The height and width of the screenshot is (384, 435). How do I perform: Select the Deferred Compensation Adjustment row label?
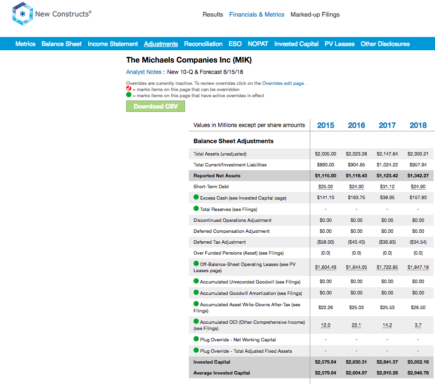click(x=231, y=231)
